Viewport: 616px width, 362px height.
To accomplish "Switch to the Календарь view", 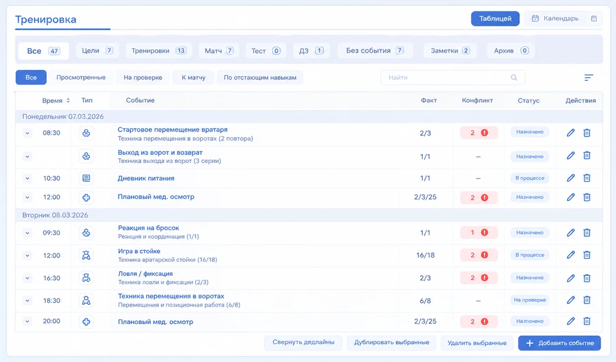I will (554, 19).
